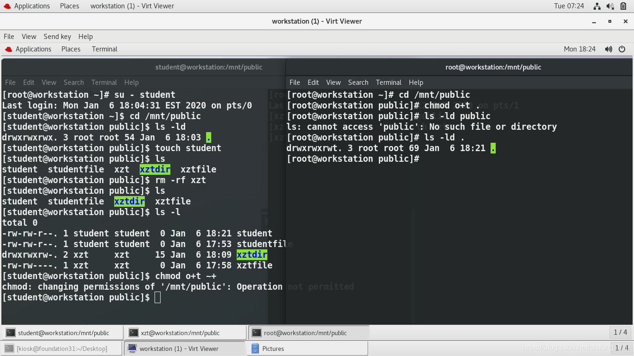
Task: Open Virt Viewer View menu
Action: [29, 36]
